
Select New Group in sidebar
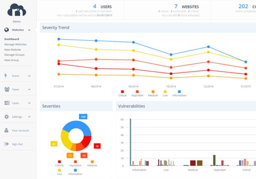[12, 60]
